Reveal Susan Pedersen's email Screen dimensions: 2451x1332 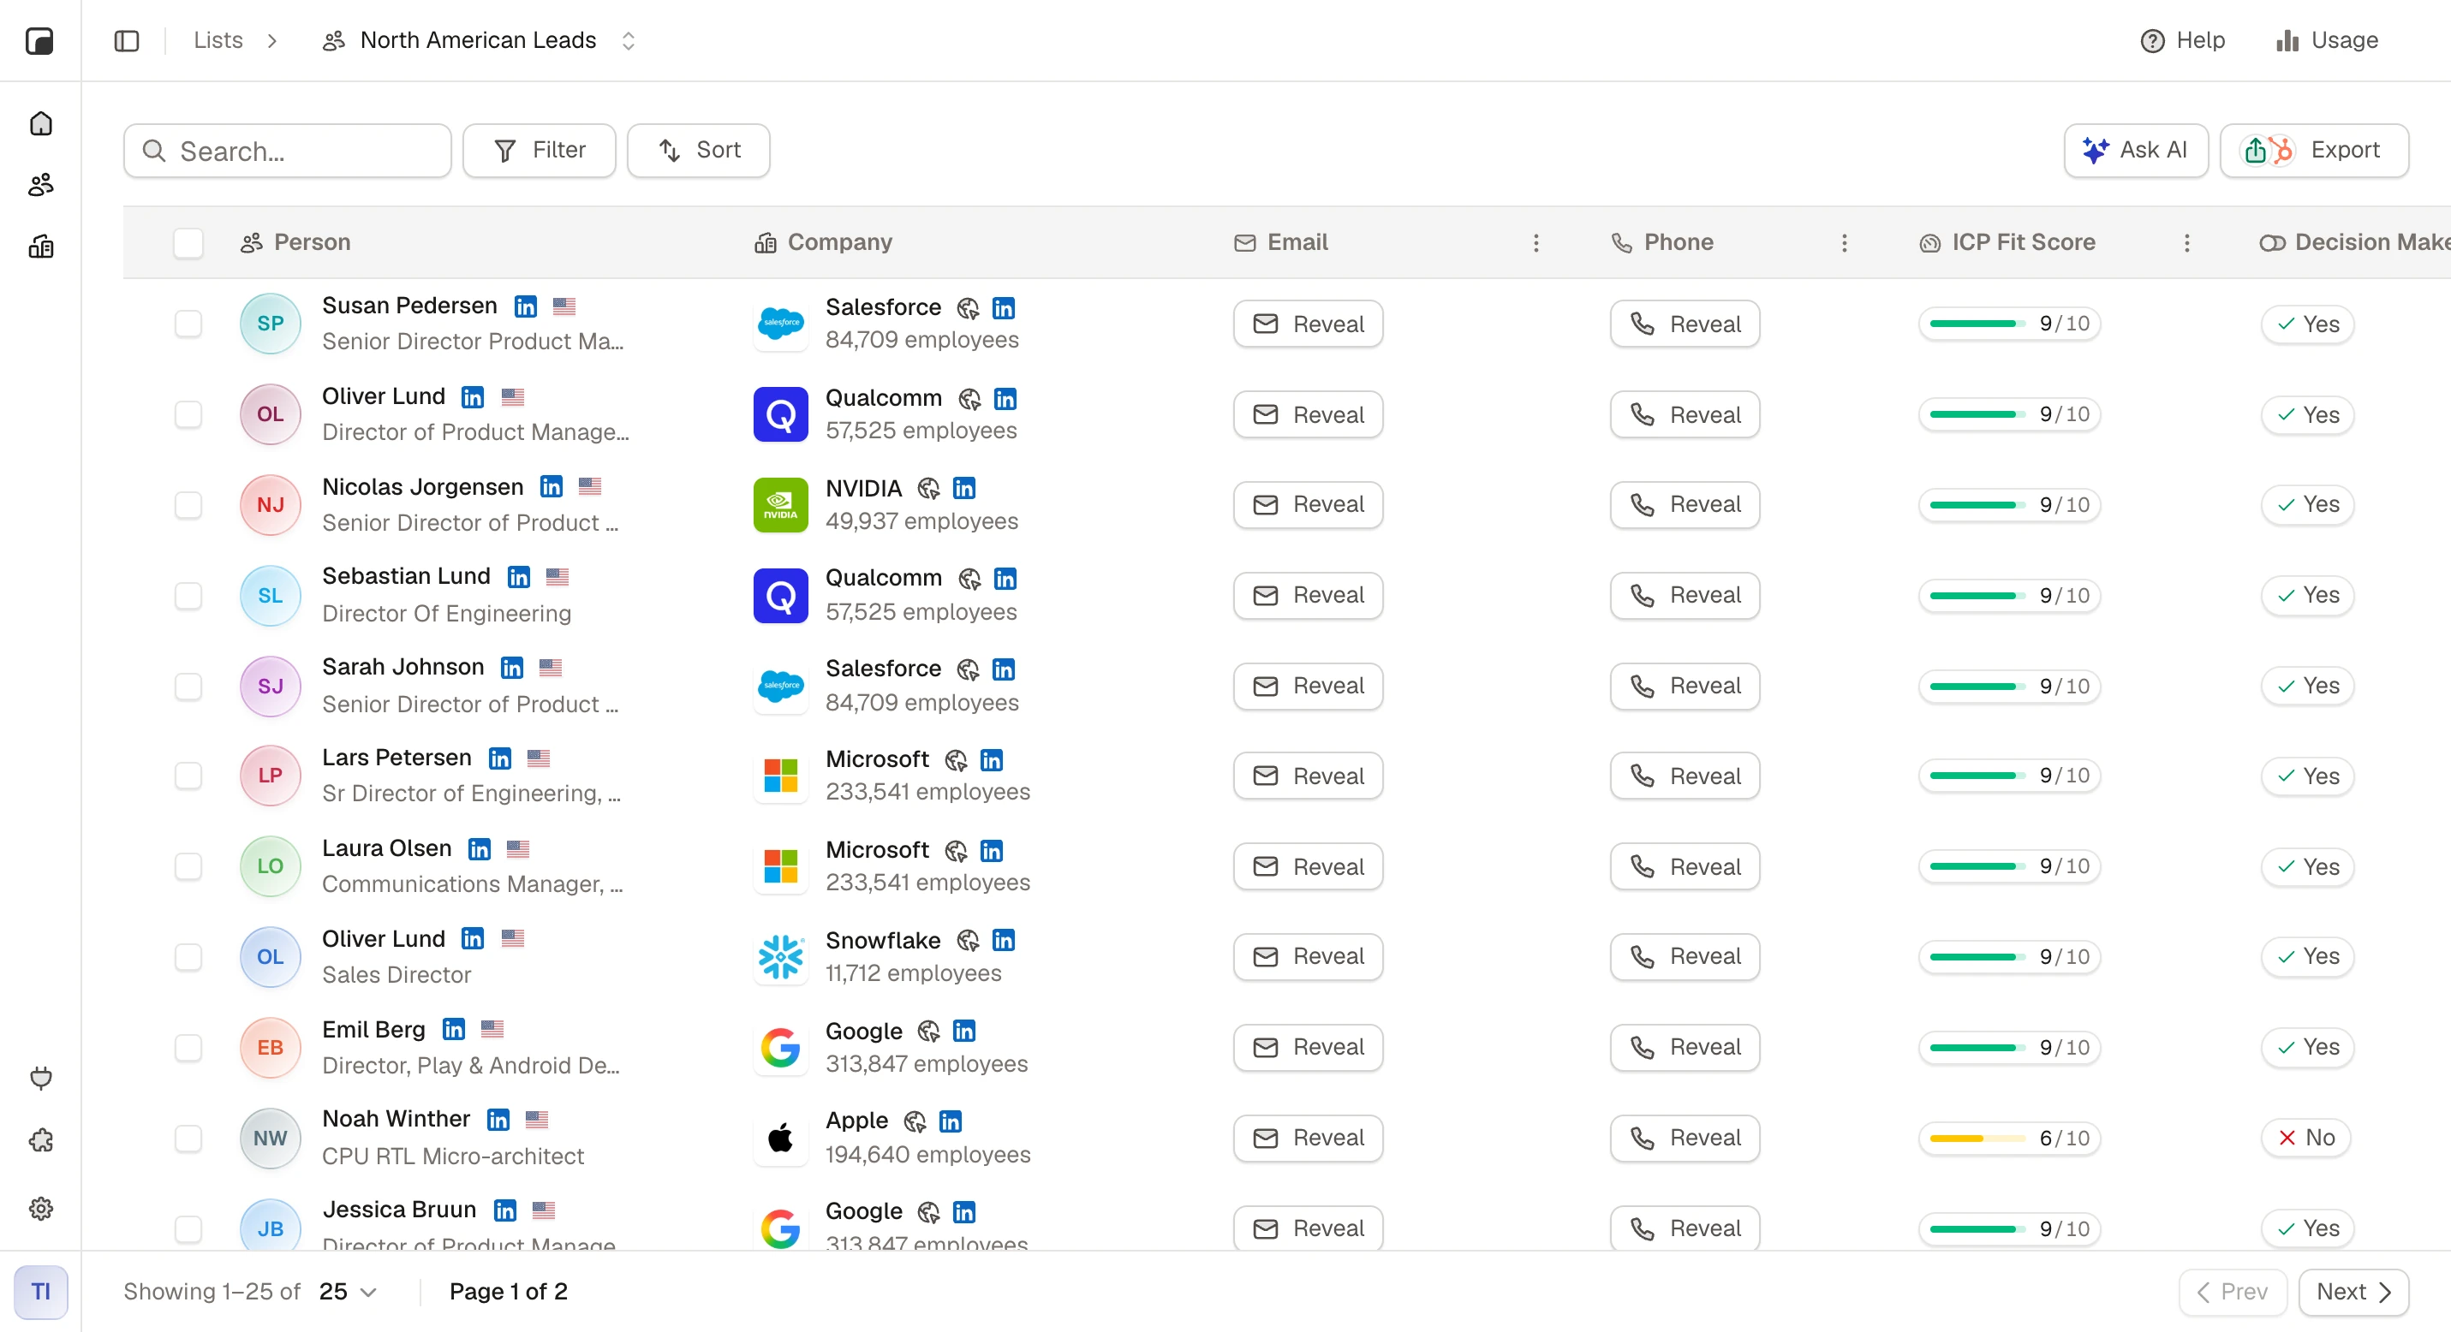click(1309, 324)
